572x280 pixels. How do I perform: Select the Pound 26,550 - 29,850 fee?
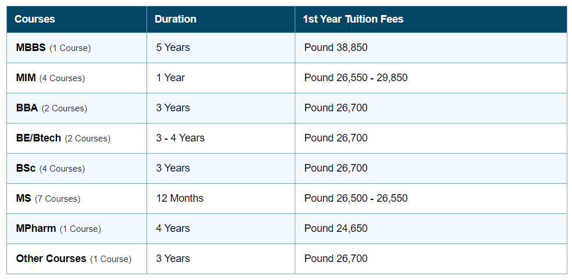[356, 78]
